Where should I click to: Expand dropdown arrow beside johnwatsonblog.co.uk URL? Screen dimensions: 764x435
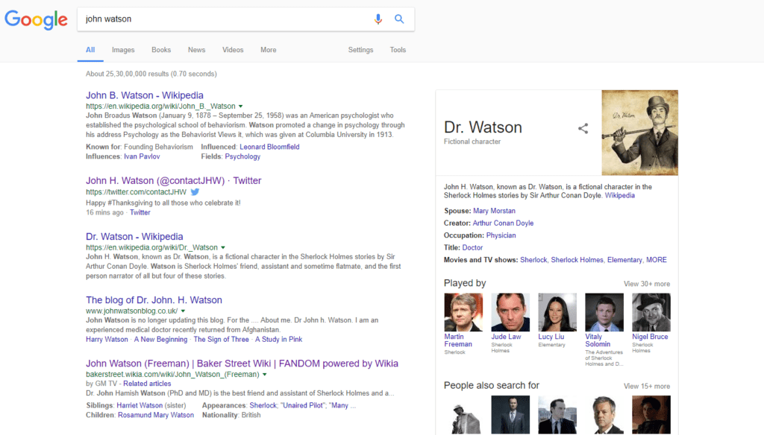tap(184, 311)
